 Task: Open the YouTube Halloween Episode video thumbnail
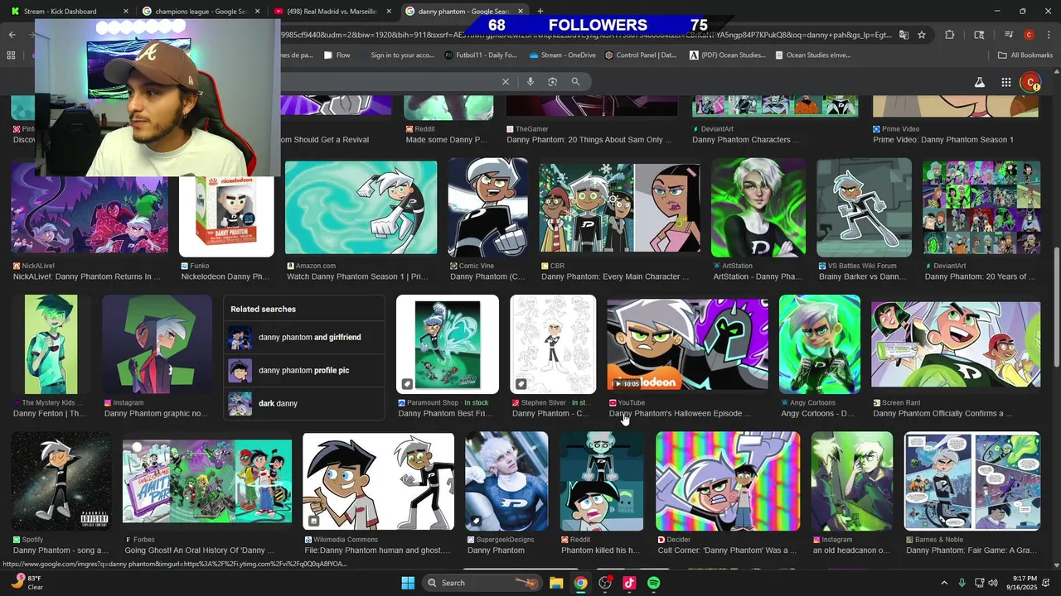point(687,344)
